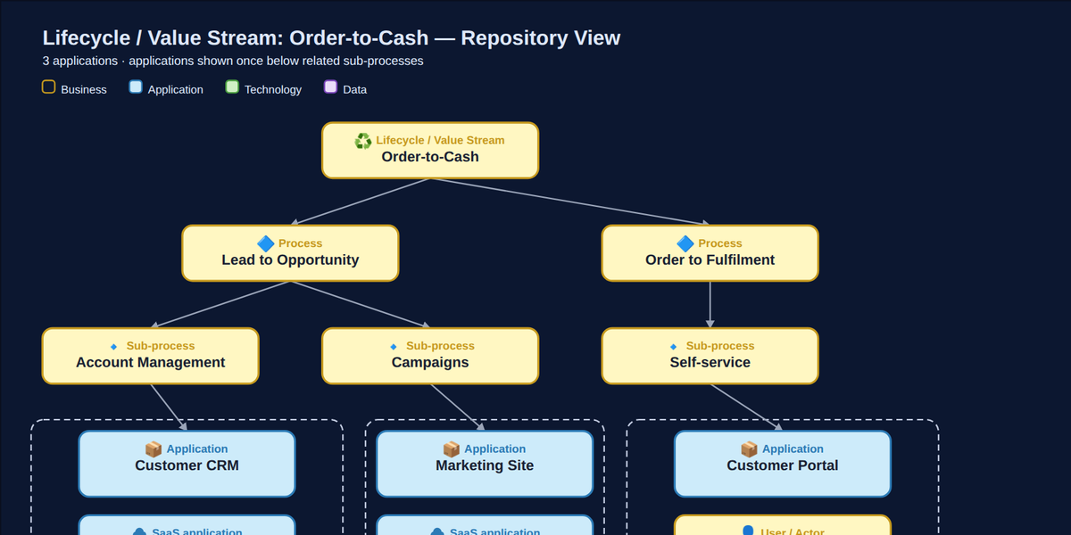Click the 'Business' legend label
1071x535 pixels.
[84, 89]
